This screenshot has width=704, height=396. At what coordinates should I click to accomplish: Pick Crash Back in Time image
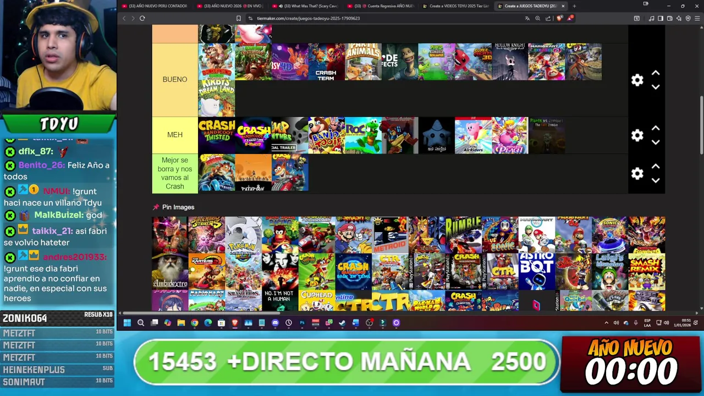(353, 271)
